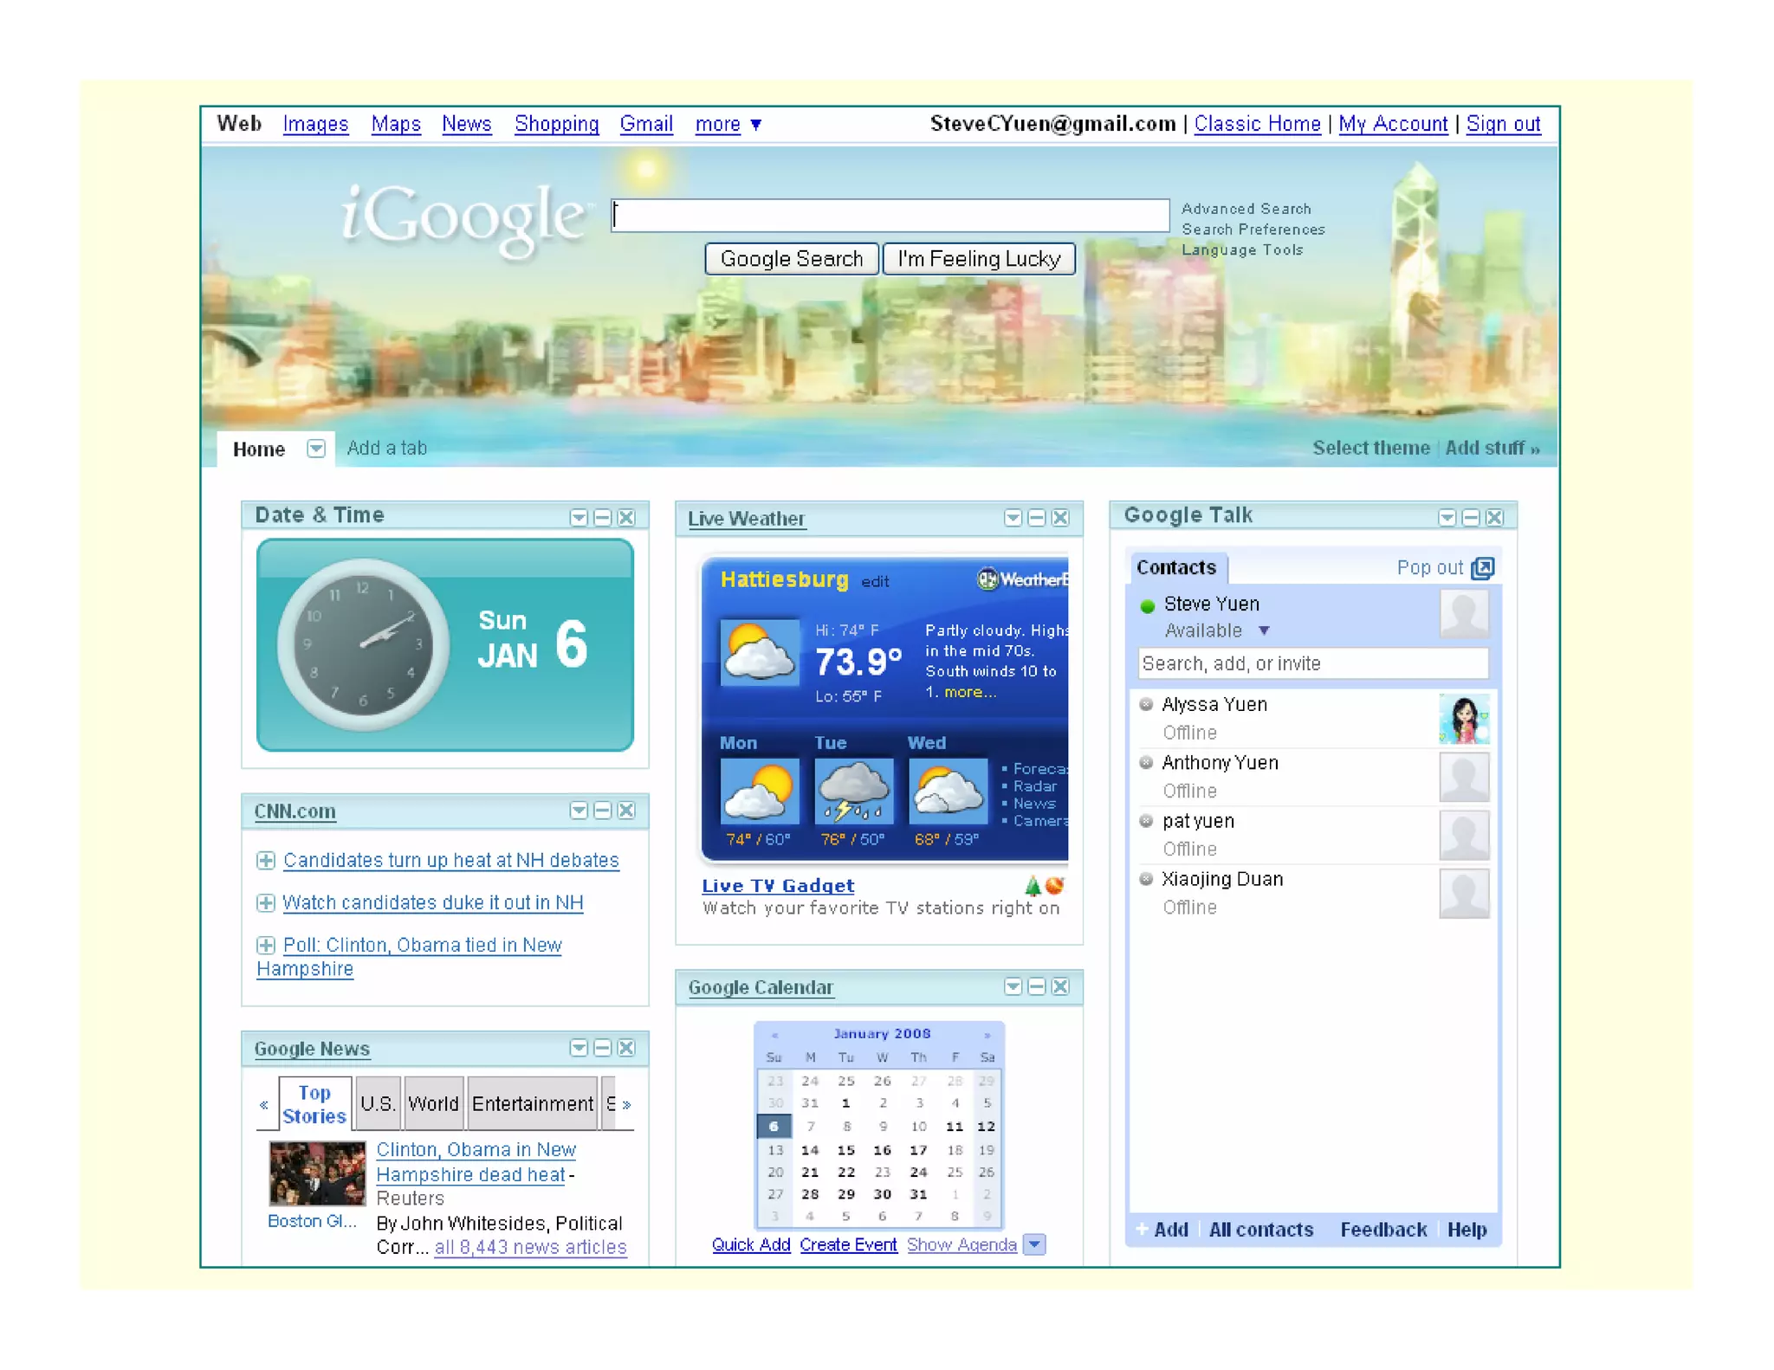Open the Home tab dropdown arrow
This screenshot has height=1370, width=1774.
coord(316,449)
